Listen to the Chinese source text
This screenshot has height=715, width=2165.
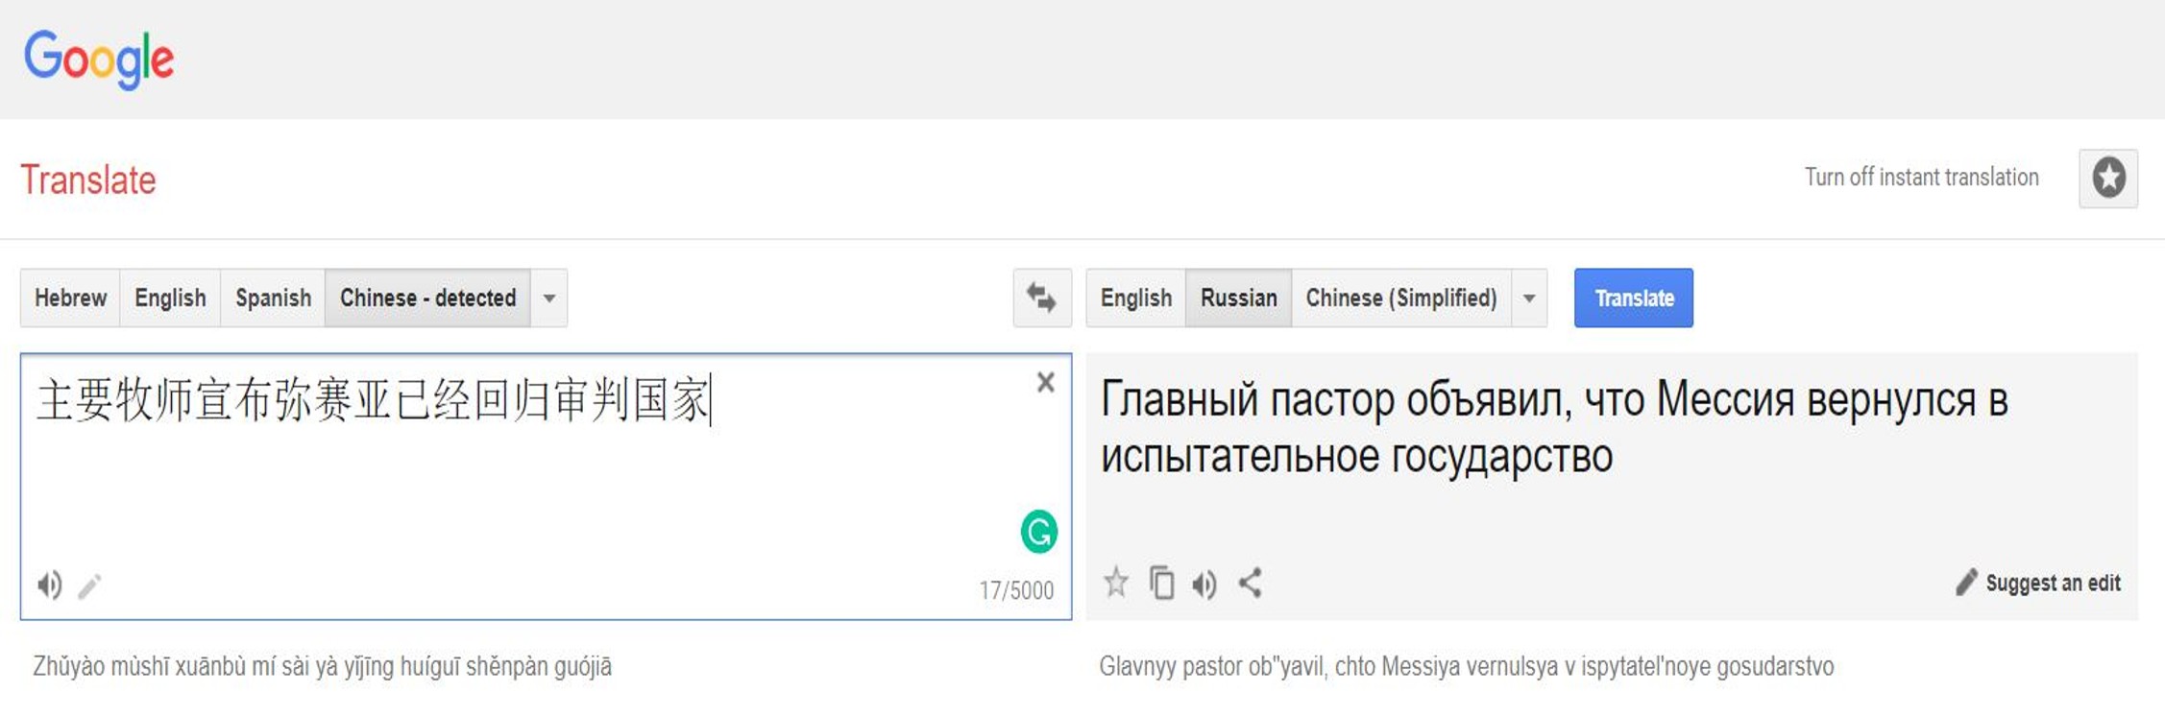pyautogui.click(x=49, y=584)
